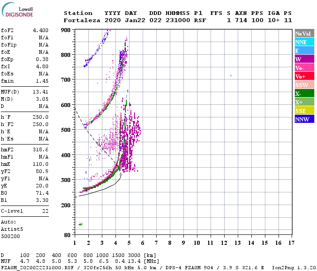Image resolution: width=317 pixels, height=271 pixels.
Task: Select the X- dark green legend swatch
Action: pos(304,93)
